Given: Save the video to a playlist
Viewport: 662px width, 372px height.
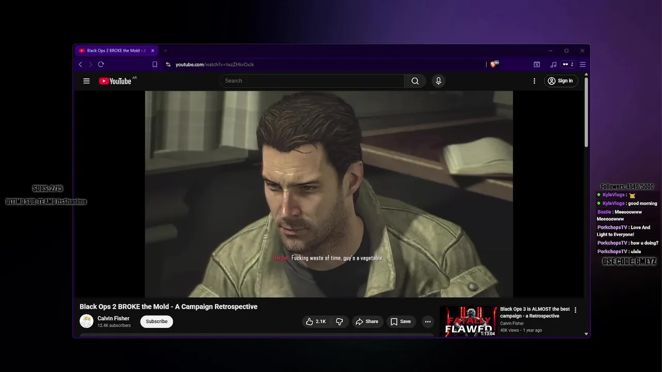Looking at the screenshot, I should coord(401,321).
